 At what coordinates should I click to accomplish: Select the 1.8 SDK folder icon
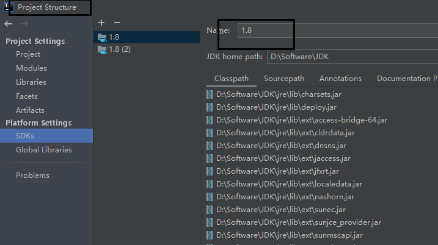[102, 37]
